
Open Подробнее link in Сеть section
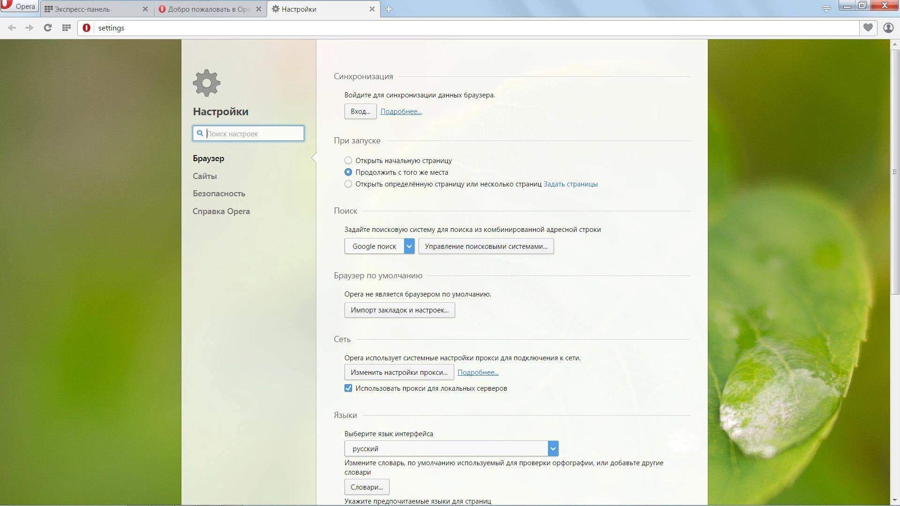point(478,372)
